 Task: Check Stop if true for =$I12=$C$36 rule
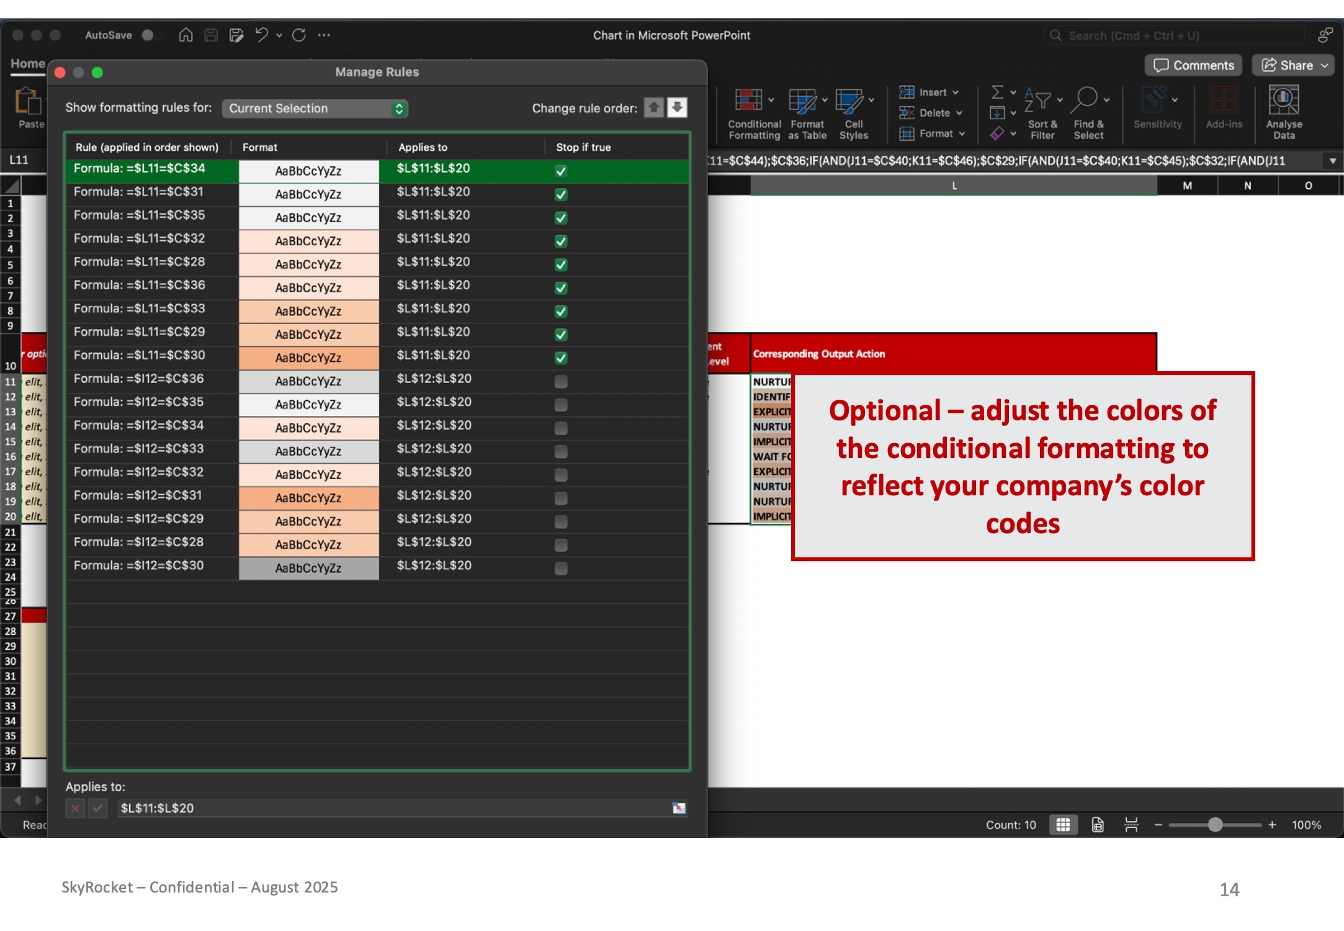(561, 382)
